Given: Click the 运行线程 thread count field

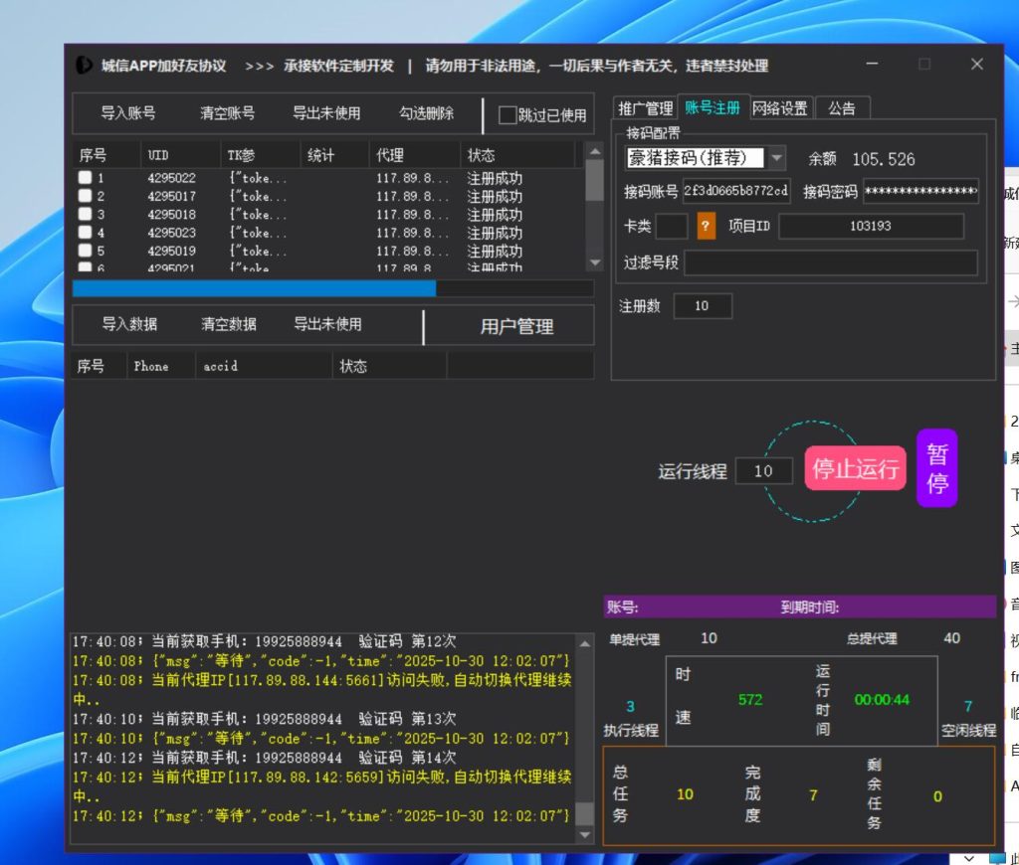Looking at the screenshot, I should pos(763,471).
